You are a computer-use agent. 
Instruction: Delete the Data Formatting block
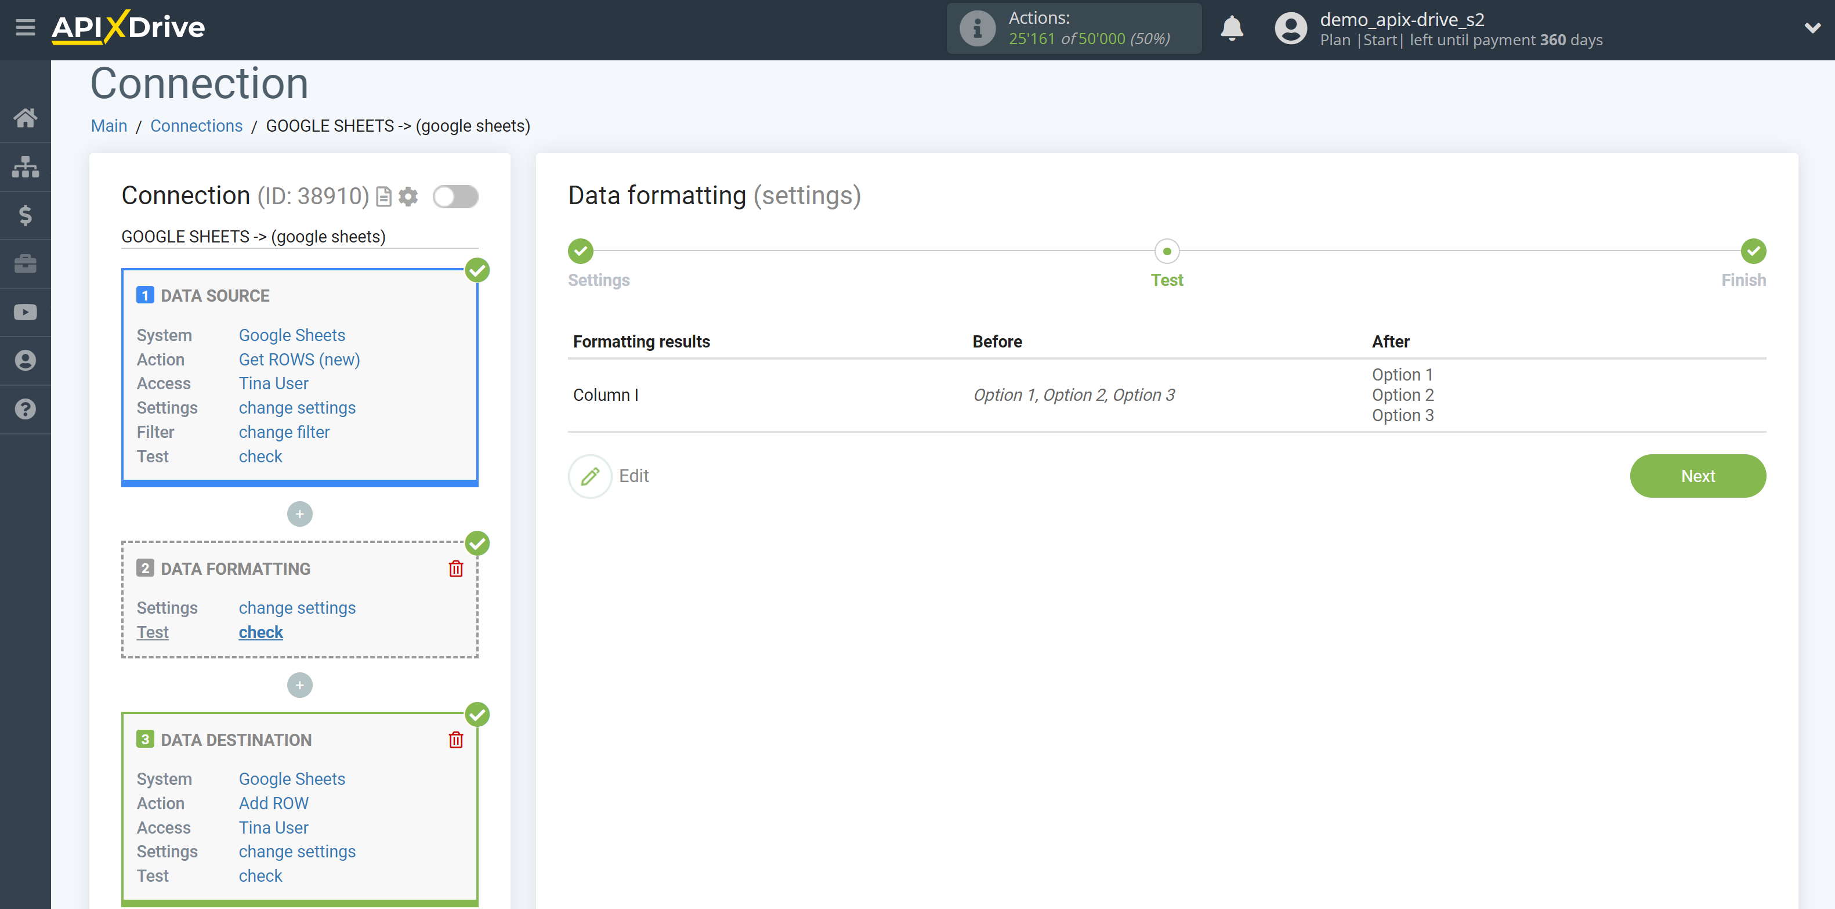456,569
